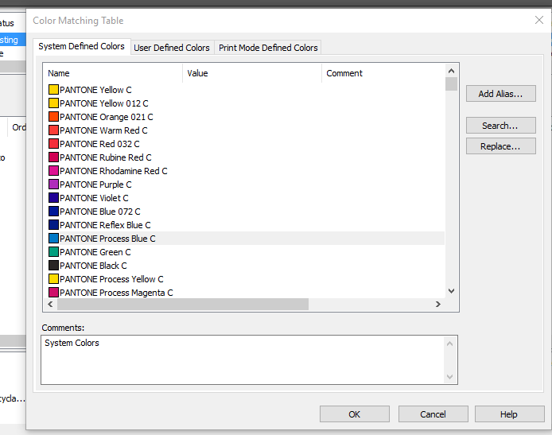552x435 pixels.
Task: Switch to System Defined Colors tab
Action: point(81,46)
